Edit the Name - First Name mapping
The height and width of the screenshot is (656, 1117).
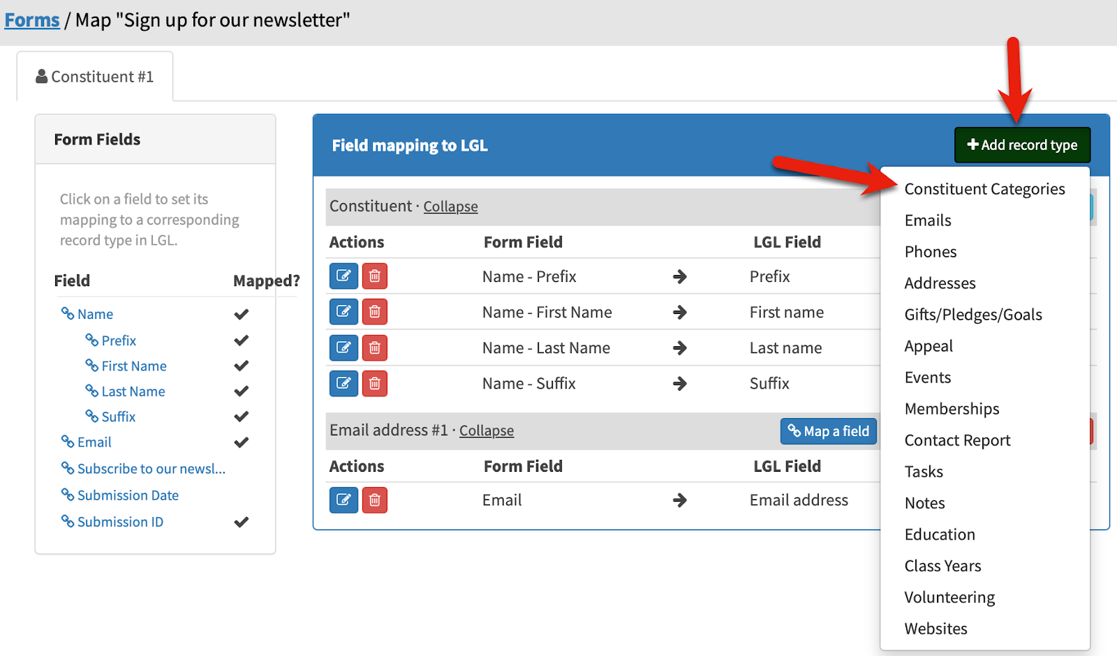coord(343,311)
